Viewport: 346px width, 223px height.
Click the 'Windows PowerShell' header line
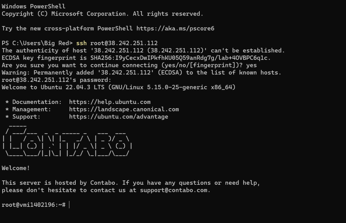(x=33, y=6)
